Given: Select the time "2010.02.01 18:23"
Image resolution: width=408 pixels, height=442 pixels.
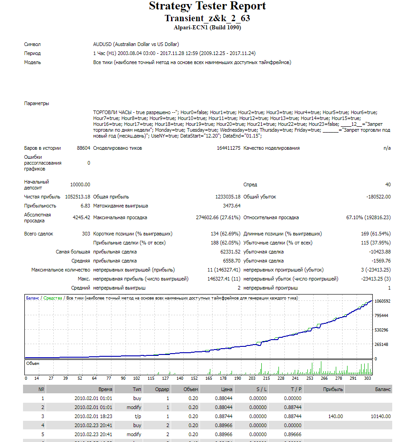Looking at the screenshot, I should click(x=93, y=416).
